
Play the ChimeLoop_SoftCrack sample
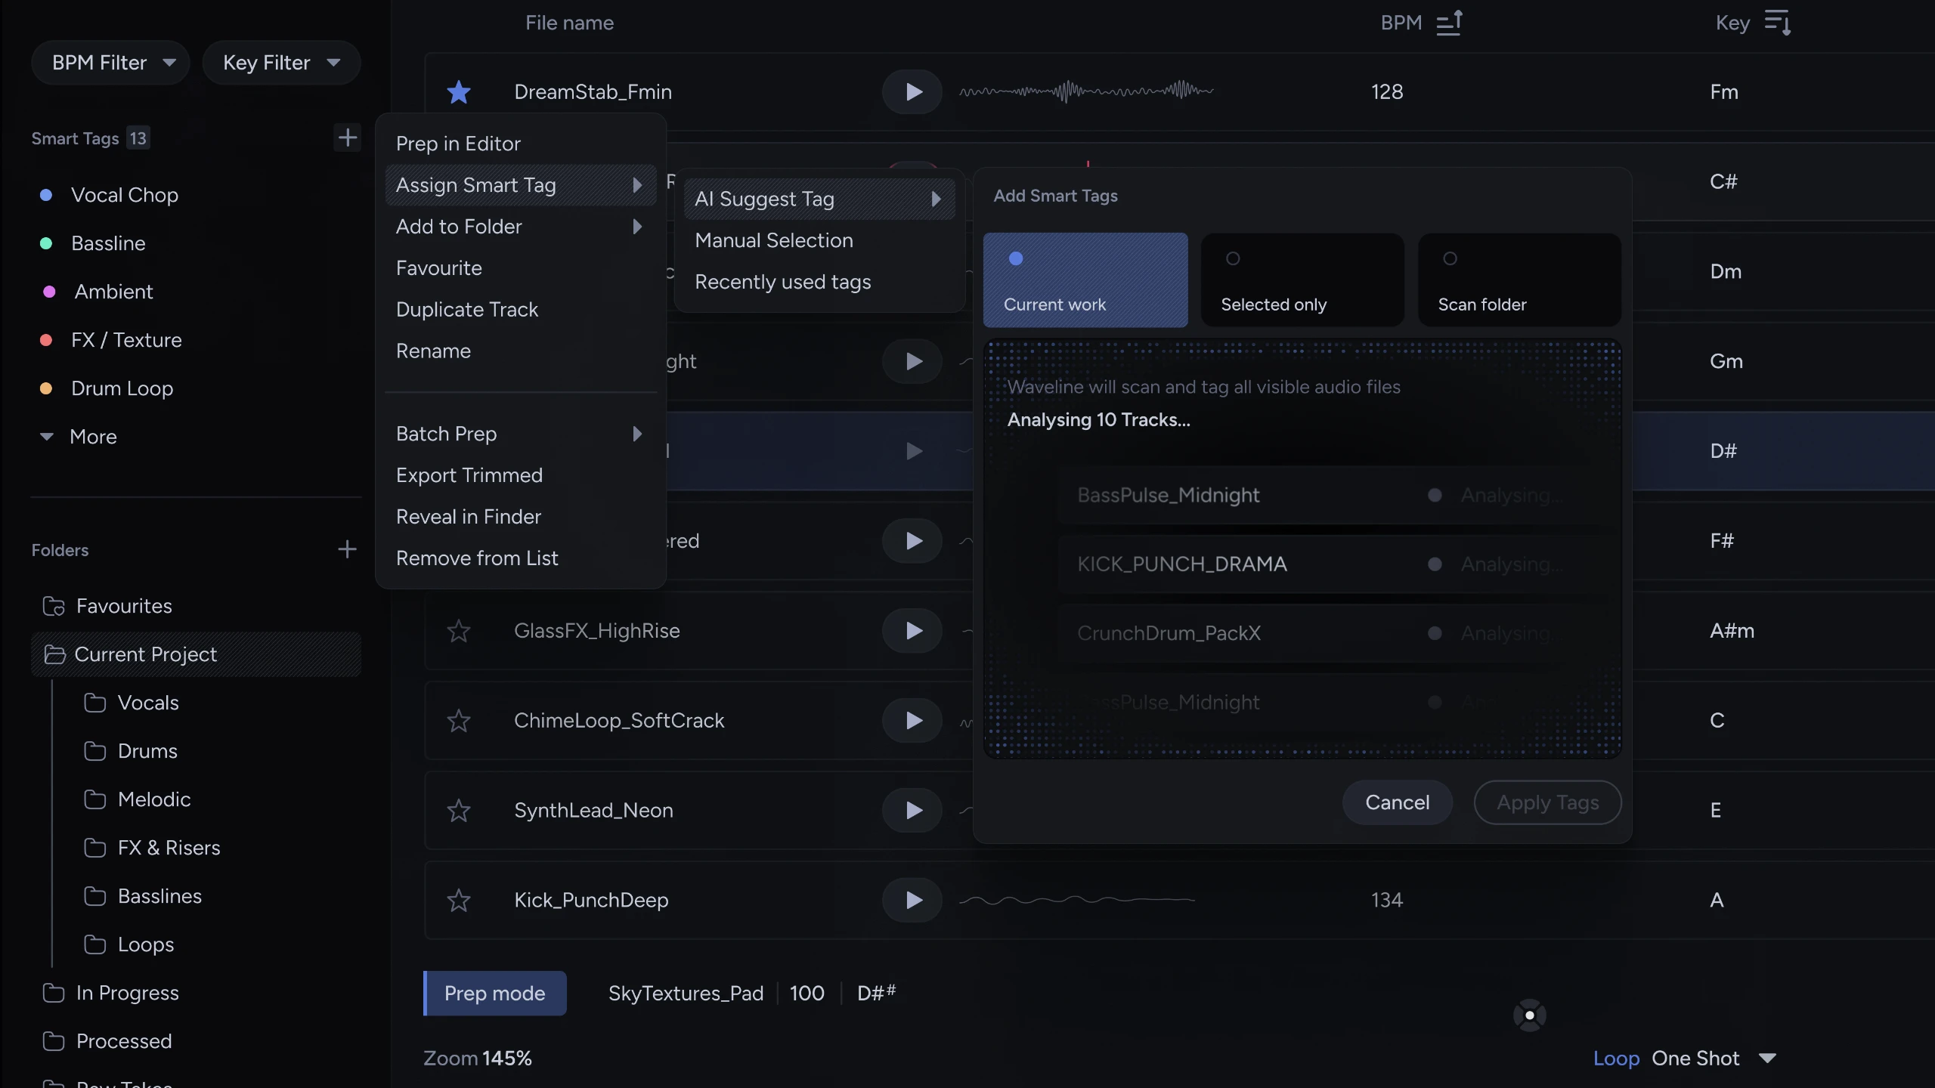tap(912, 721)
